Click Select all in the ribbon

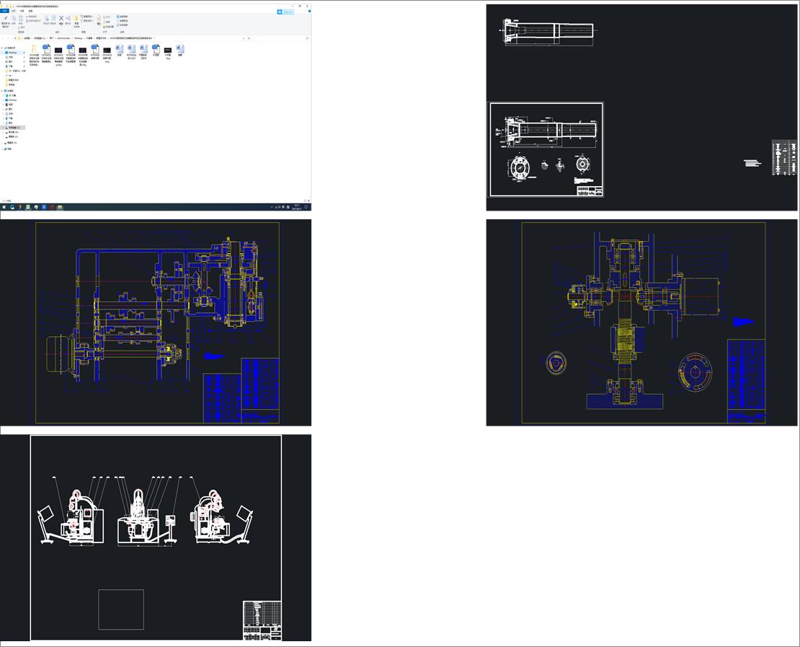tap(122, 17)
